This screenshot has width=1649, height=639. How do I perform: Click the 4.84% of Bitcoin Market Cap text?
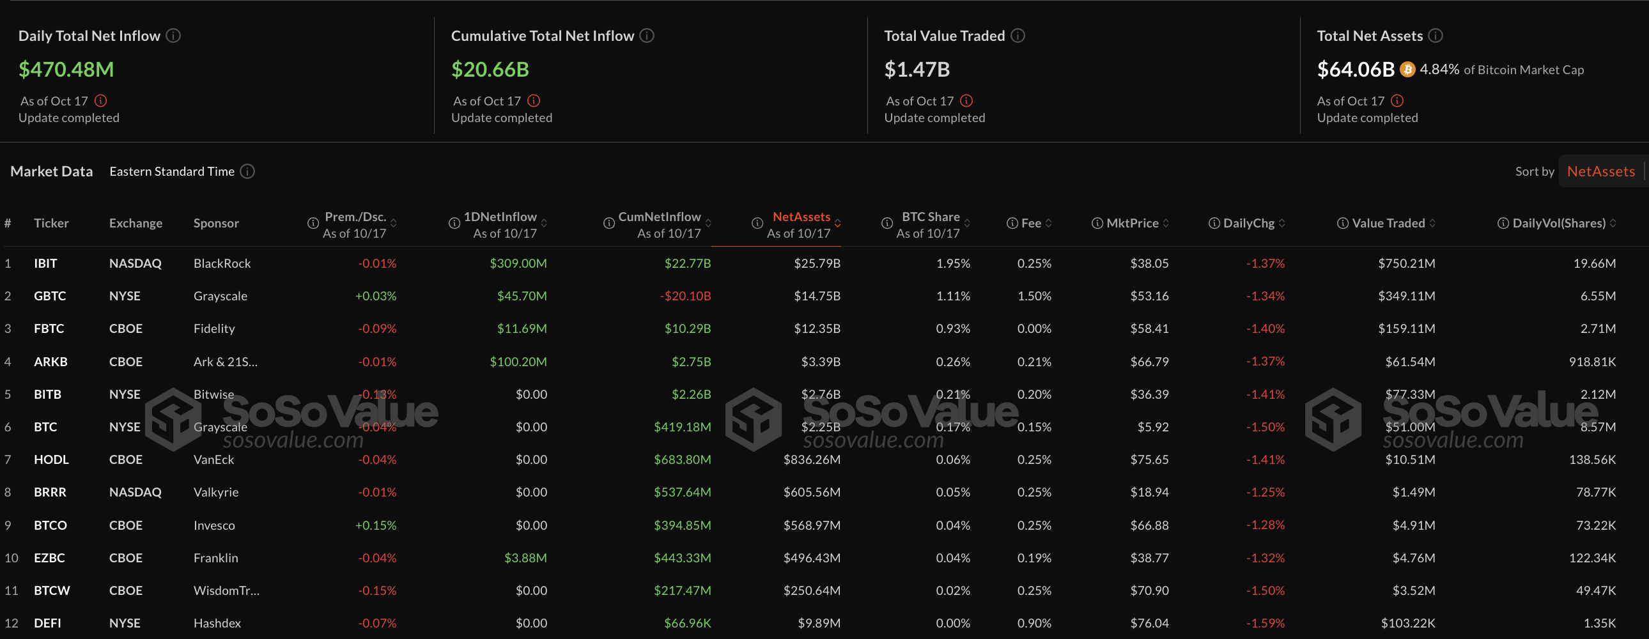tap(1502, 69)
